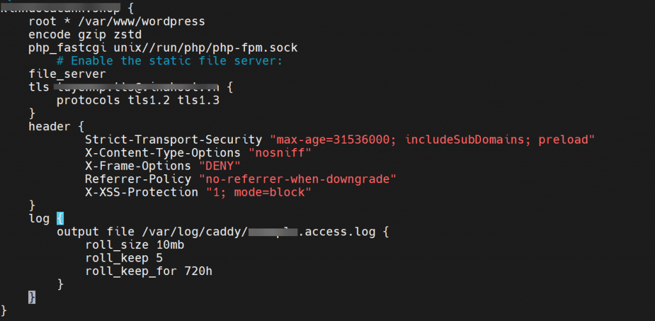655x321 pixels.
Task: Click the roll_size 10mb line
Action: tap(134, 244)
